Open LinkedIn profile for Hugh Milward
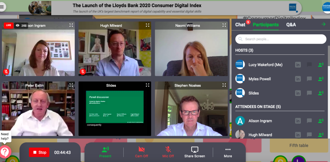Image resolution: width=330 pixels, height=162 pixels. click(298, 135)
